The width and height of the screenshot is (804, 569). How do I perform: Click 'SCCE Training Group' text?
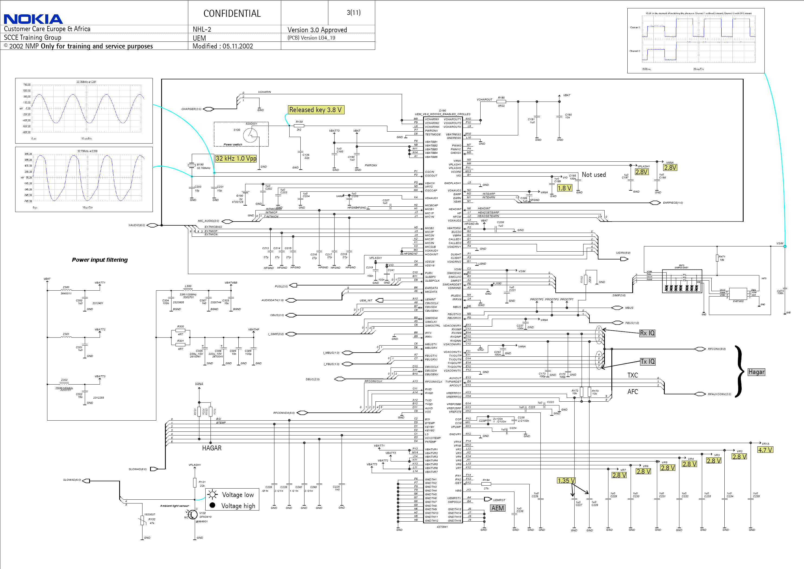coord(32,37)
